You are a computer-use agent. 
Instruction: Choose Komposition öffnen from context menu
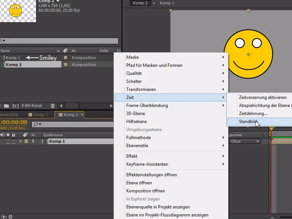(x=171, y=191)
